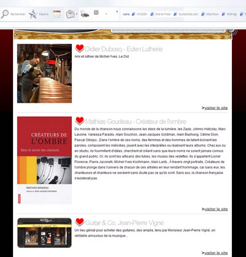Click the text 'Ami et luthier de Michel-Yves. Le Did'

coord(101,57)
